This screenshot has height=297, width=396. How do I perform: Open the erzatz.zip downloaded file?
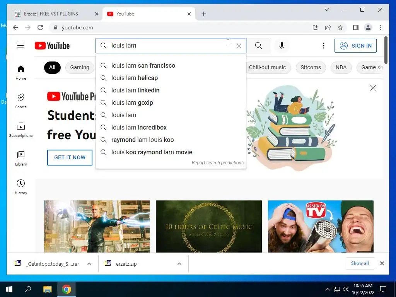point(126,264)
